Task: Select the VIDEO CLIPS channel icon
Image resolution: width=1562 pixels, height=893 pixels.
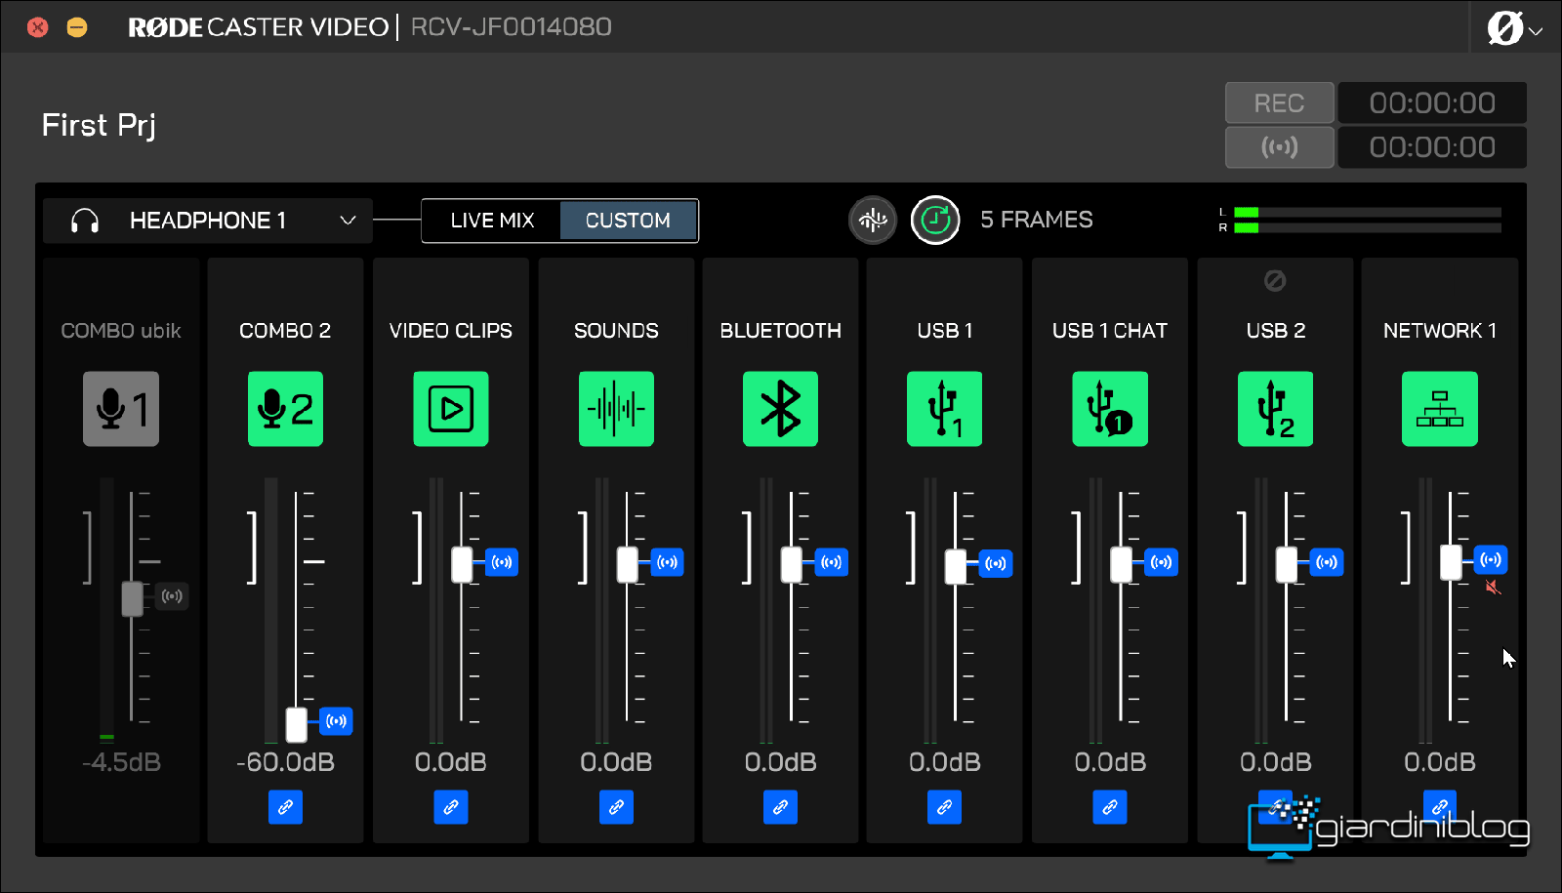Action: [x=450, y=409]
